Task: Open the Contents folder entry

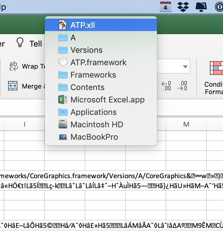Action: pos(101,87)
